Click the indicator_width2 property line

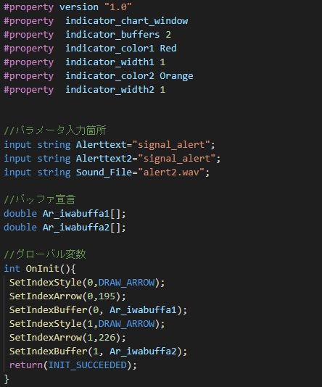coord(84,90)
